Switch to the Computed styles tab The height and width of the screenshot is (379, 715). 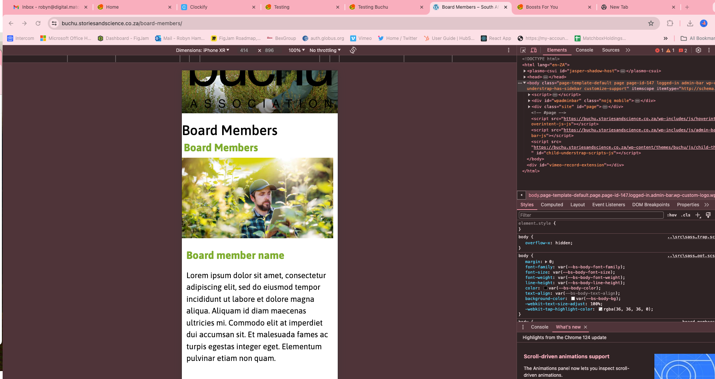[552, 205]
